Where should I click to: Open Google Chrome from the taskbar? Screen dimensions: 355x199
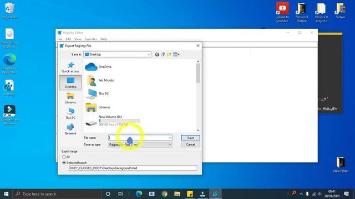point(164,194)
